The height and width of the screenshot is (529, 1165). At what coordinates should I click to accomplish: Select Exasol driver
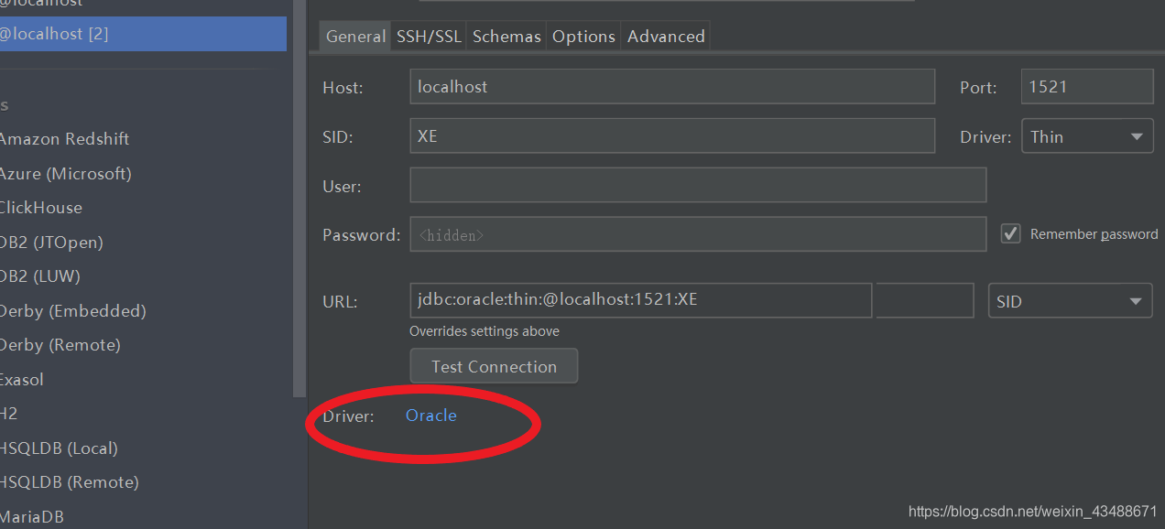click(22, 380)
